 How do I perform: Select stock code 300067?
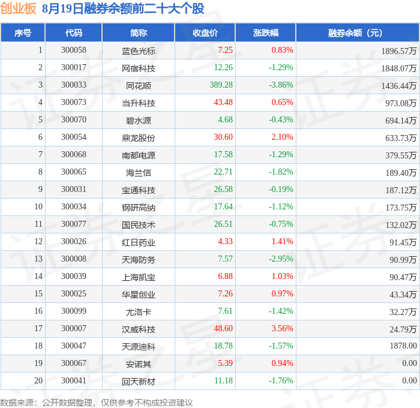pos(74,364)
